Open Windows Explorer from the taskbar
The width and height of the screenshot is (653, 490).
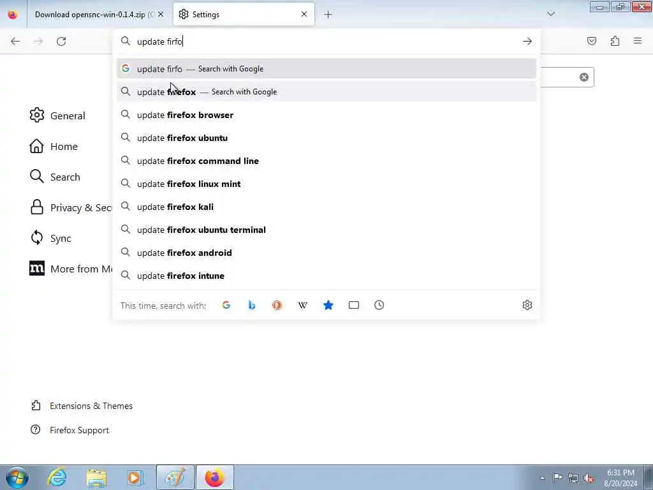97,477
